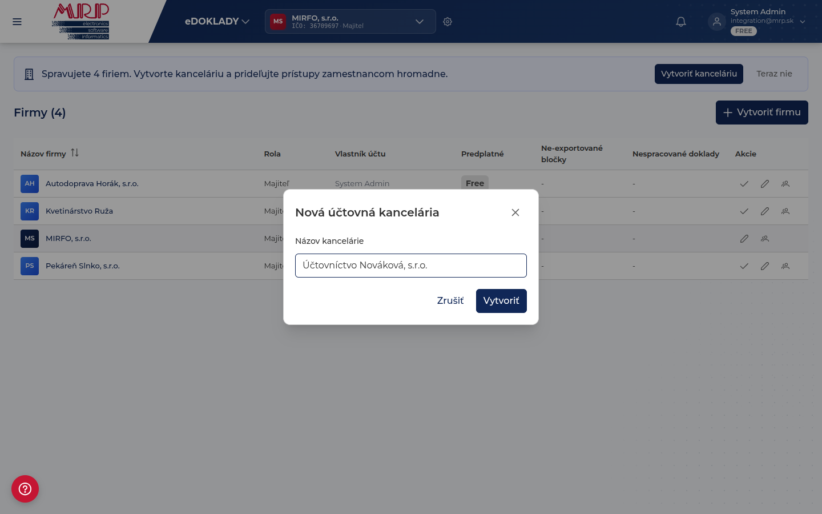Edit Kvetinárstvo Ruža with pencil icon
822x514 pixels.
tap(765, 211)
